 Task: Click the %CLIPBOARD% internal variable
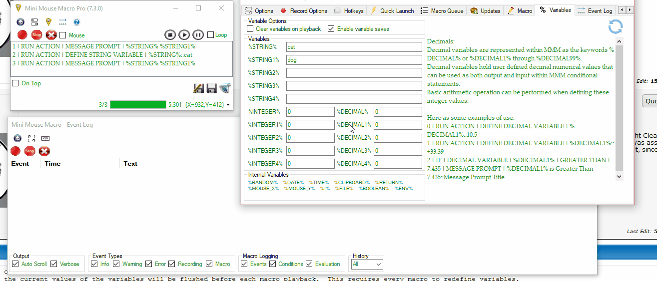[352, 182]
